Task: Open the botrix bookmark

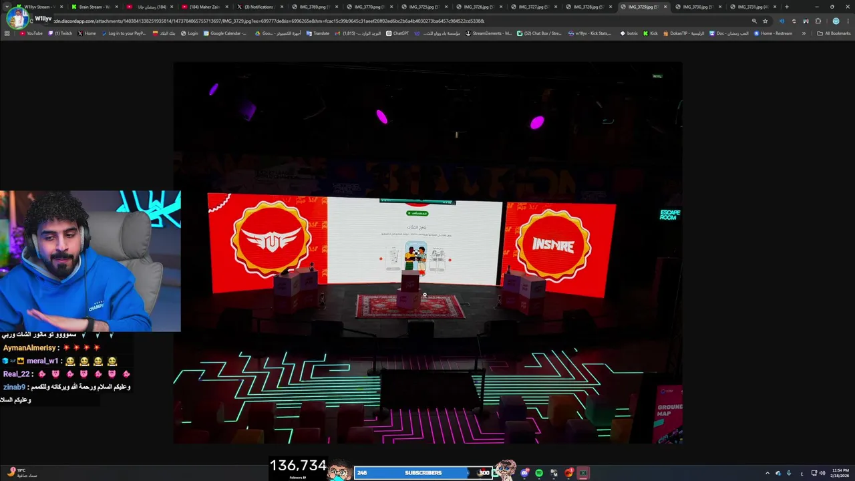Action: point(629,33)
